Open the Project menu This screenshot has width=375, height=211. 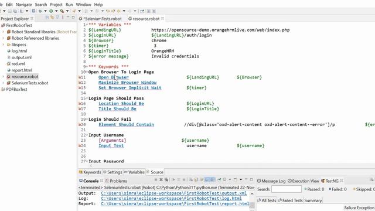click(56, 5)
